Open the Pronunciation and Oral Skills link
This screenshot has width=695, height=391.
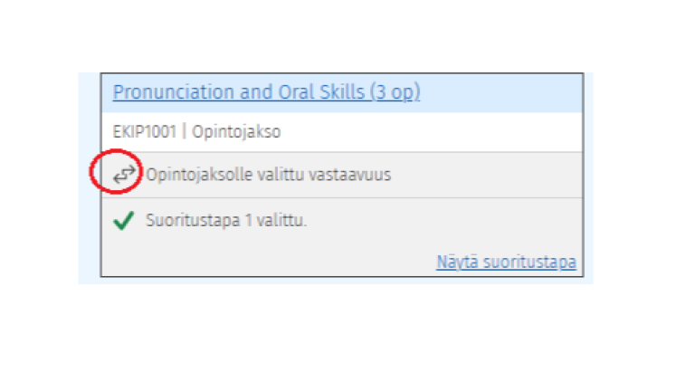pos(266,92)
